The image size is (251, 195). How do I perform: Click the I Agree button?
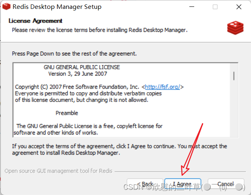point(183,184)
